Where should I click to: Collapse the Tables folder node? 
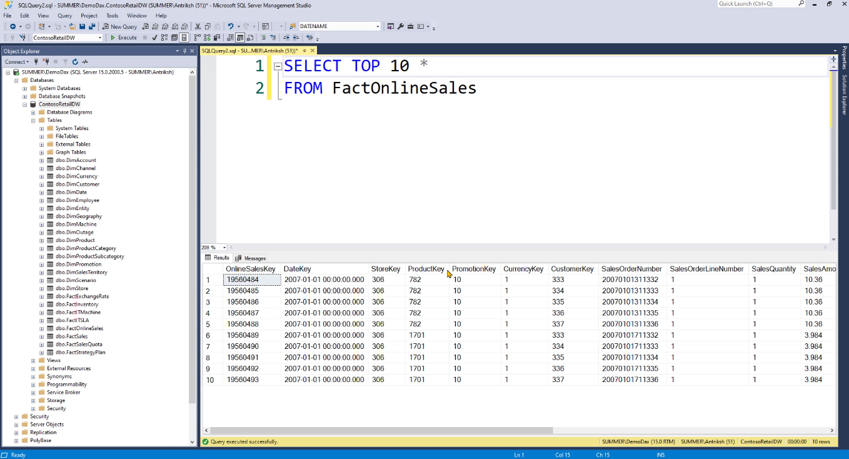coord(33,120)
